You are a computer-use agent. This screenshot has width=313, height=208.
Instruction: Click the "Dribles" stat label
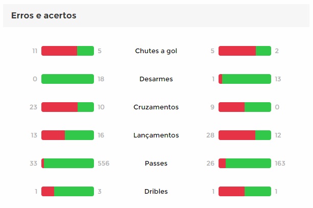tap(156, 192)
